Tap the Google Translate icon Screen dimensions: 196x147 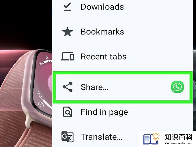(x=67, y=136)
